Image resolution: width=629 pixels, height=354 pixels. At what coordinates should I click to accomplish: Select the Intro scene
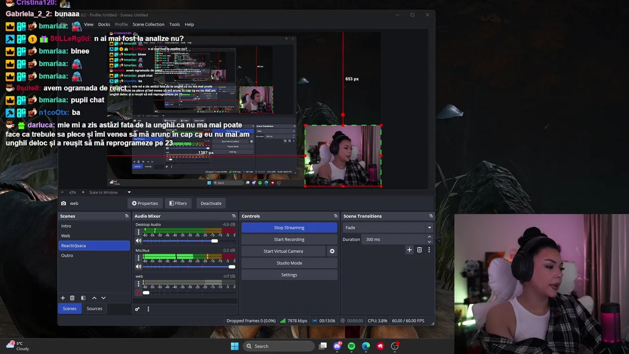(94, 226)
